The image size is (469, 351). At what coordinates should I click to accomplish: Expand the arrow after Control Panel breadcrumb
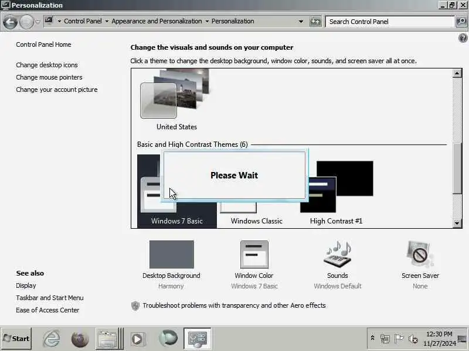107,21
